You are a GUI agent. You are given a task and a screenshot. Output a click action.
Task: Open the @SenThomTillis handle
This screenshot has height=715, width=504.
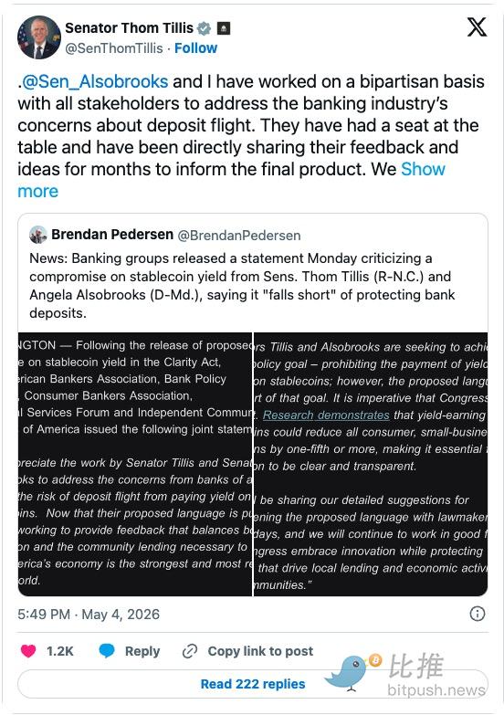pyautogui.click(x=113, y=48)
